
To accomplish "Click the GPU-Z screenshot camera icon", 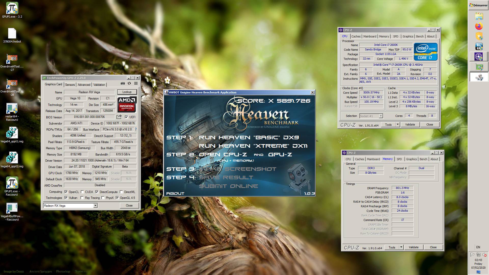I will coord(123,83).
